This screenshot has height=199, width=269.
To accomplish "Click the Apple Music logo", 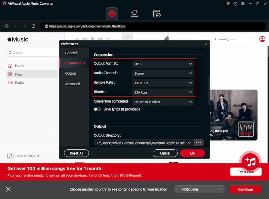I will coord(18,39).
